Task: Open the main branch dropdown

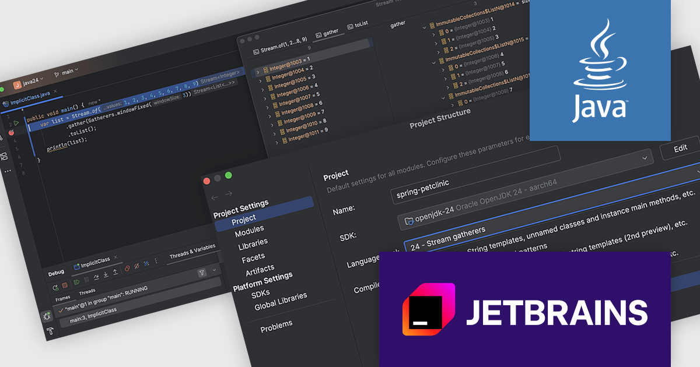Action: coord(66,73)
